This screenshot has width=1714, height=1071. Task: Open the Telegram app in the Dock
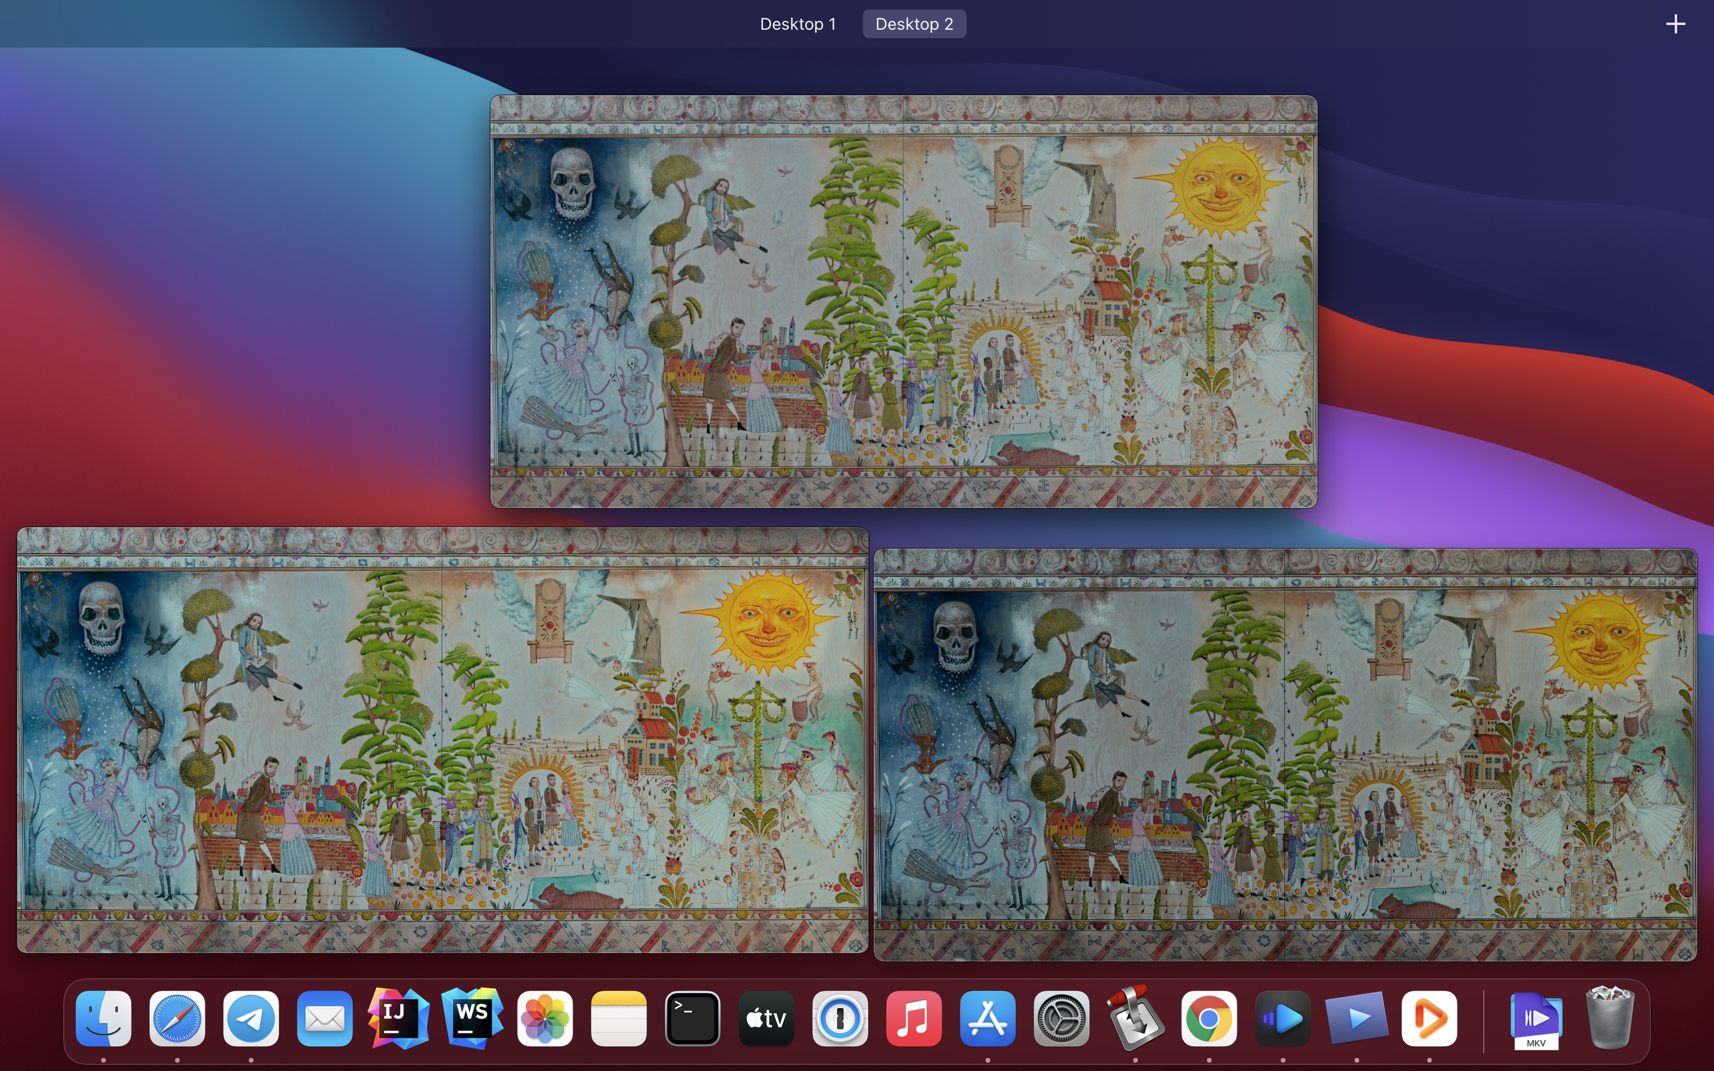click(x=251, y=1019)
